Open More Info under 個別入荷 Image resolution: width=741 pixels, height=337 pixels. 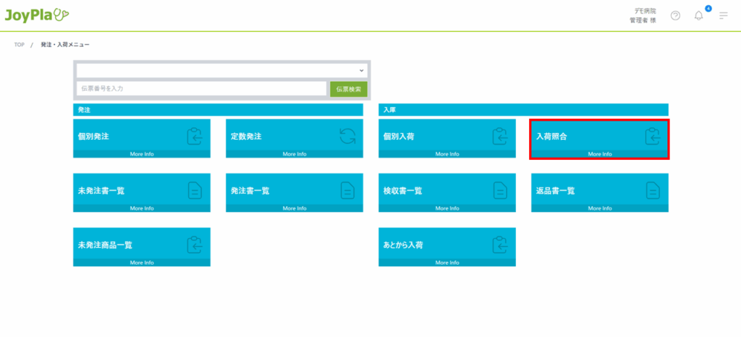click(x=447, y=154)
